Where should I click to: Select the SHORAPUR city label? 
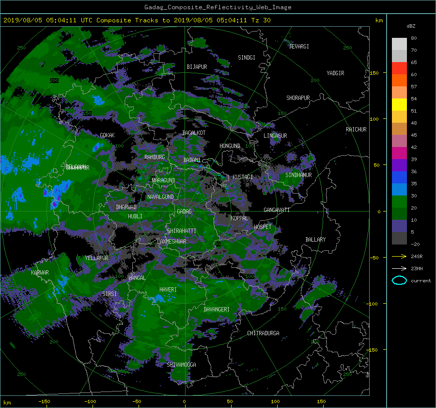pos(298,98)
